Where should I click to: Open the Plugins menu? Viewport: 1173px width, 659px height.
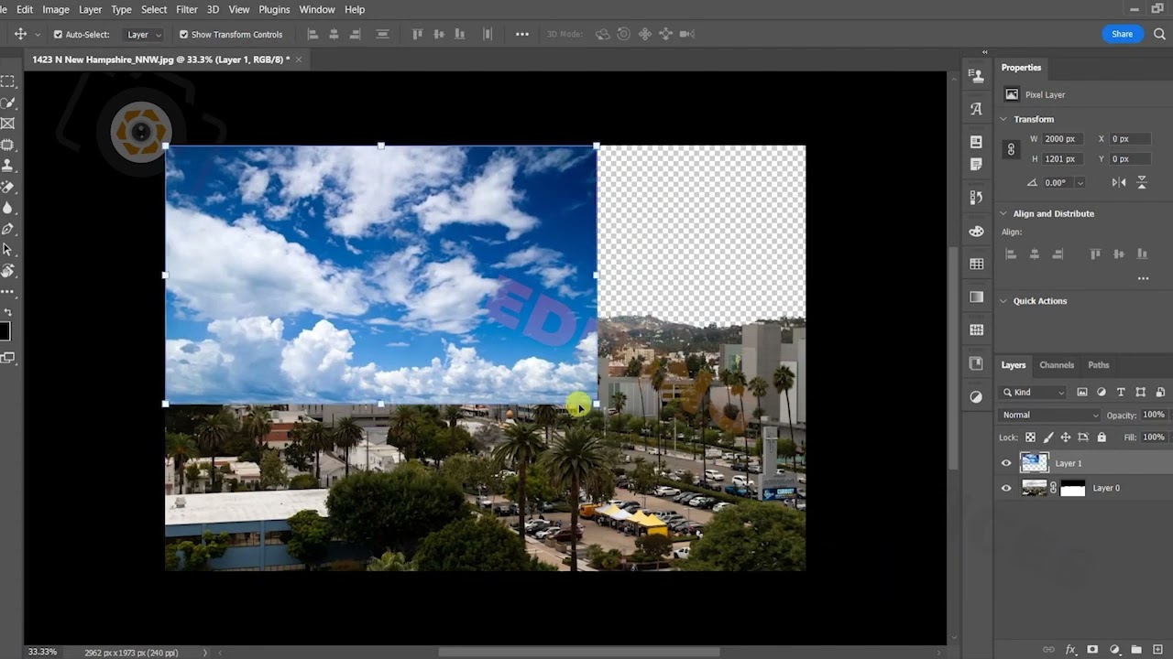click(x=274, y=9)
